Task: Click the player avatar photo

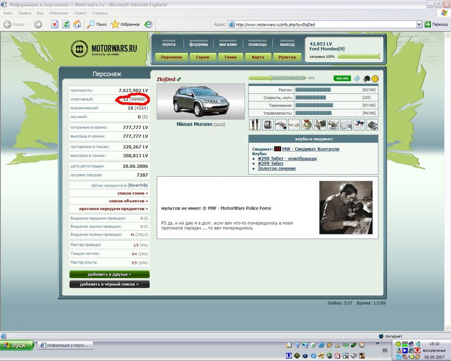Action: click(x=346, y=208)
